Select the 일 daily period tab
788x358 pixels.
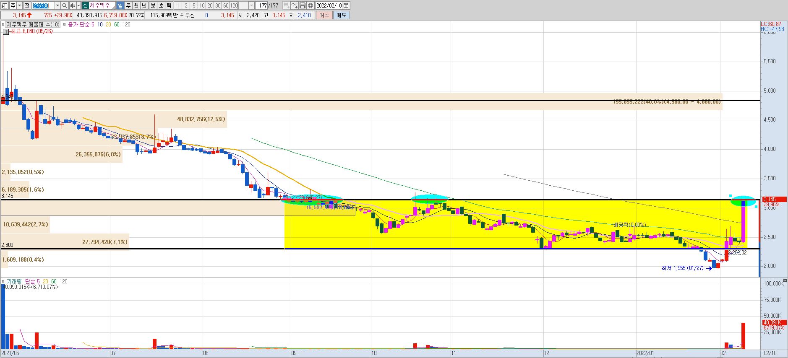120,5
